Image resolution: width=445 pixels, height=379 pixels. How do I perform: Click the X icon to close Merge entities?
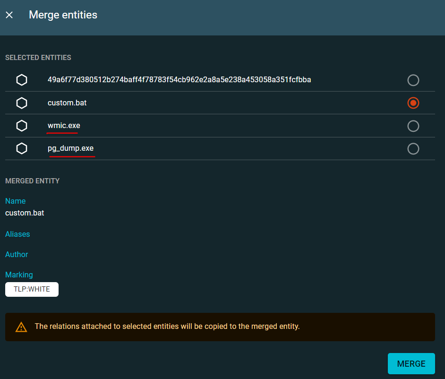[9, 15]
